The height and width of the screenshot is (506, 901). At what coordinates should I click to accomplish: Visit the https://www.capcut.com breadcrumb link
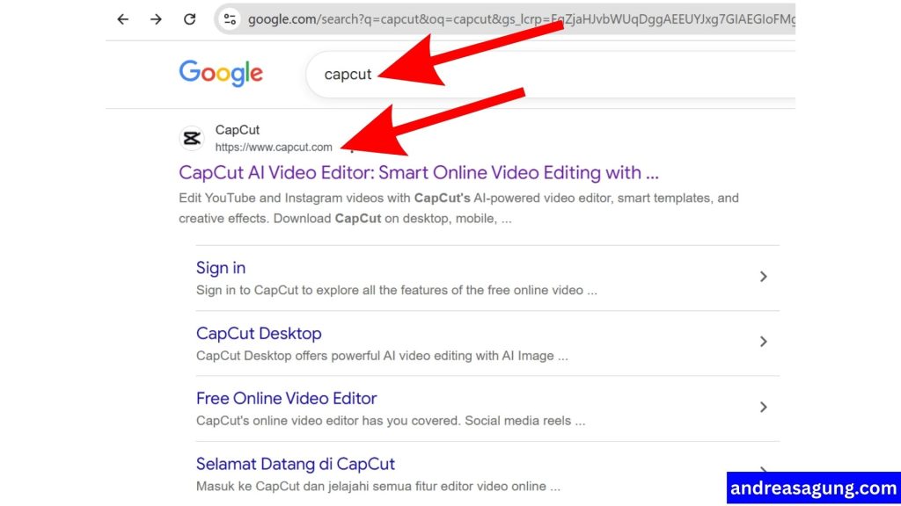tap(274, 147)
